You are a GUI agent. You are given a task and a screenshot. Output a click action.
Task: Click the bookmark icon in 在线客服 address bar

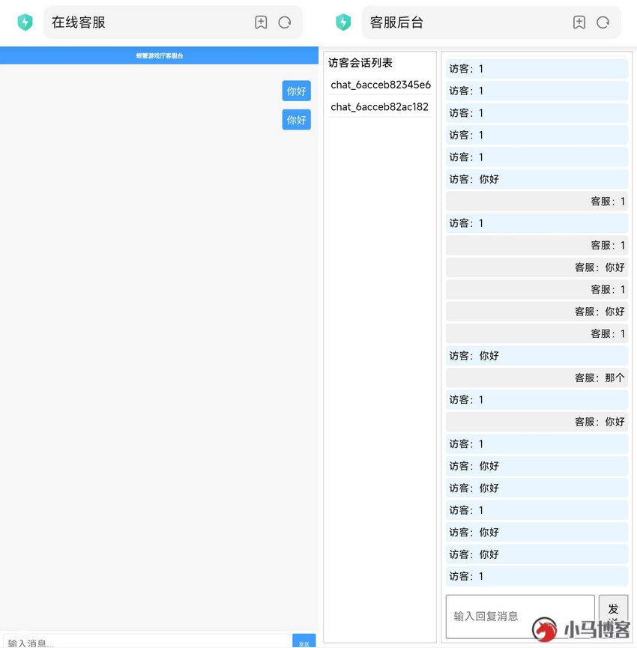tap(261, 22)
